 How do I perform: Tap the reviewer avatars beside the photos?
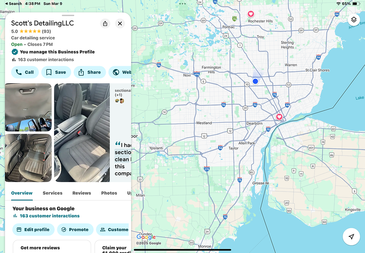[120, 101]
